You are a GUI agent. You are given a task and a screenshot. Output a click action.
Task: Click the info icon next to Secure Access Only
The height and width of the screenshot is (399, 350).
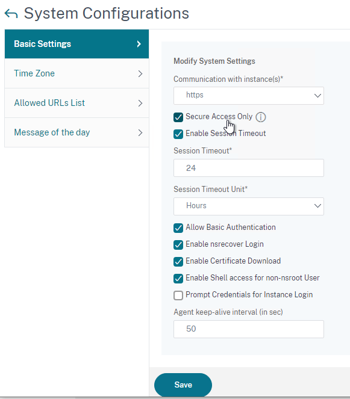click(261, 117)
